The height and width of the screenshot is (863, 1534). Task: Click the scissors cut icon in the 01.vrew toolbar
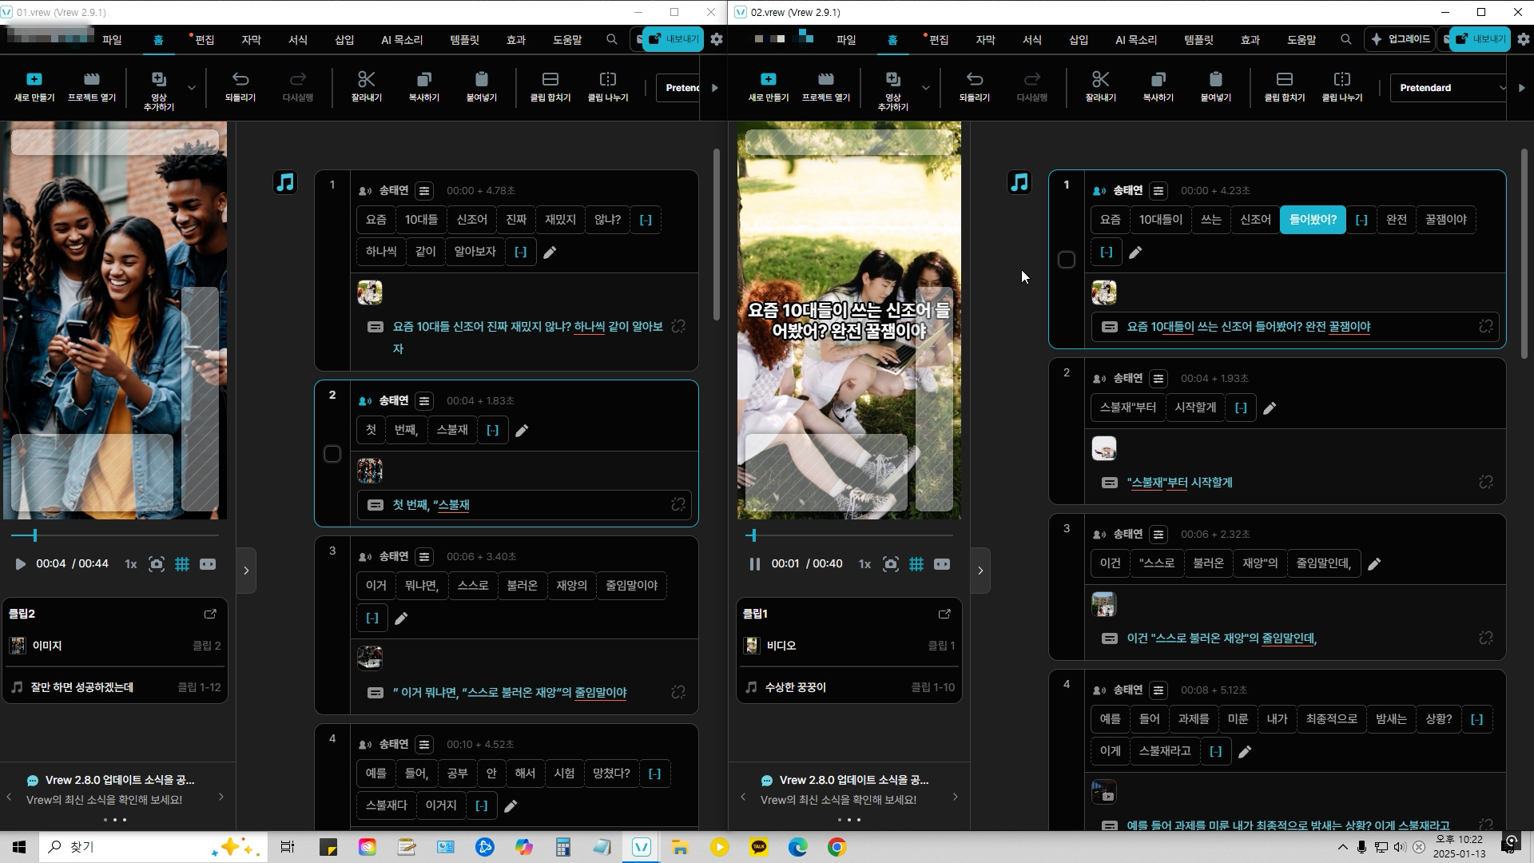point(366,80)
